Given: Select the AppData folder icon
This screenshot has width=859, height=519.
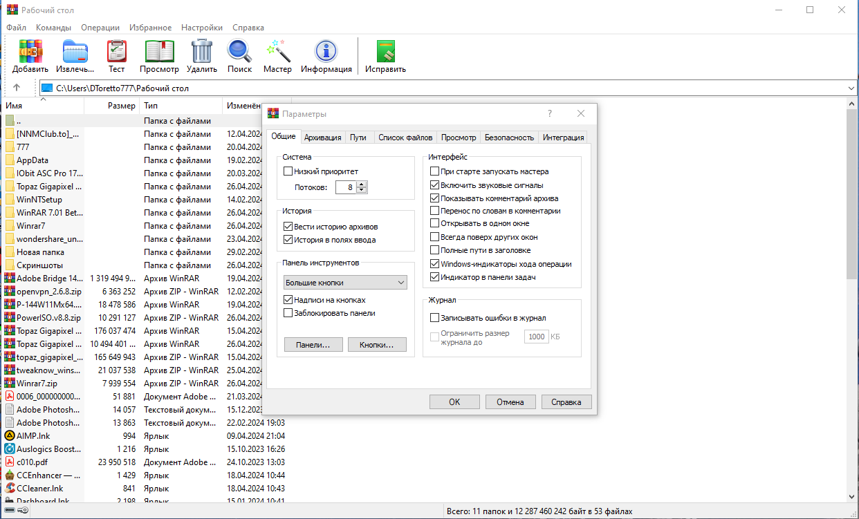Looking at the screenshot, I should point(10,160).
